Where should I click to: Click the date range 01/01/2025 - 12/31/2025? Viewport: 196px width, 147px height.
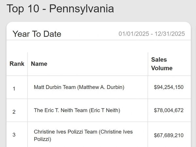point(152,34)
